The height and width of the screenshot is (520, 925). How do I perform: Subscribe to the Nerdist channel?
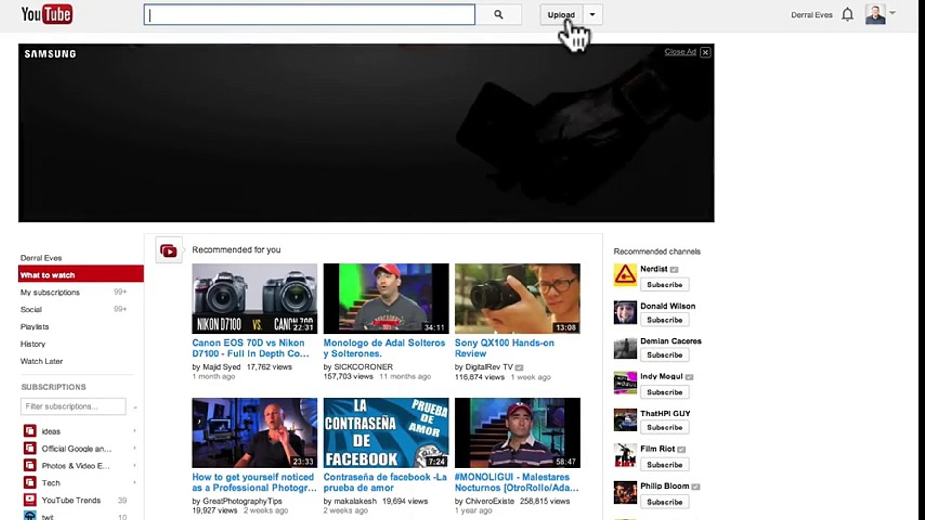click(x=664, y=285)
